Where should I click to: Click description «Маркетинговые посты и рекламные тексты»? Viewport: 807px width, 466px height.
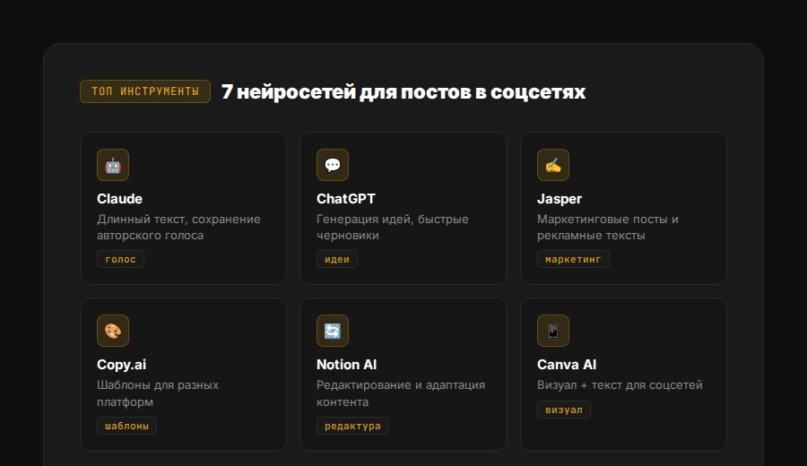tap(608, 227)
